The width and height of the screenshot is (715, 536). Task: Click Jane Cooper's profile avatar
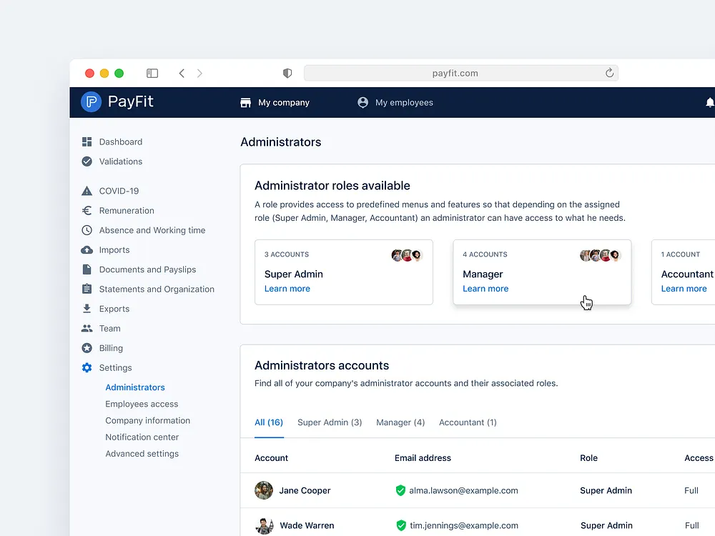pyautogui.click(x=264, y=491)
